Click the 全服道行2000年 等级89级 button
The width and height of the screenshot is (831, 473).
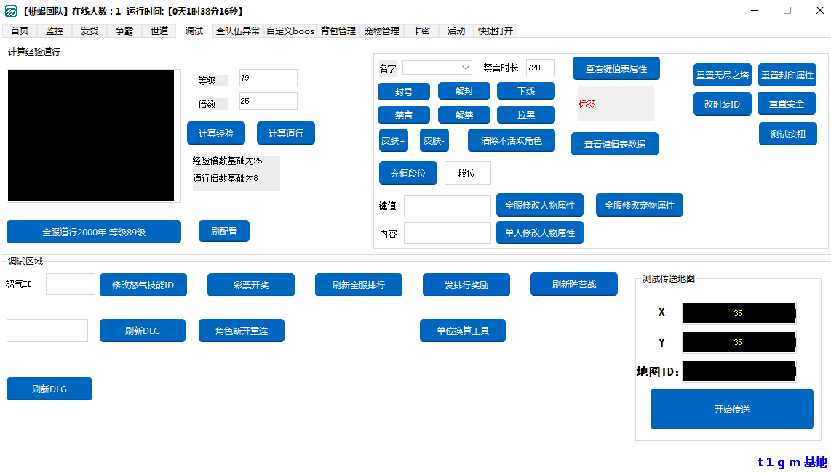[x=93, y=233]
